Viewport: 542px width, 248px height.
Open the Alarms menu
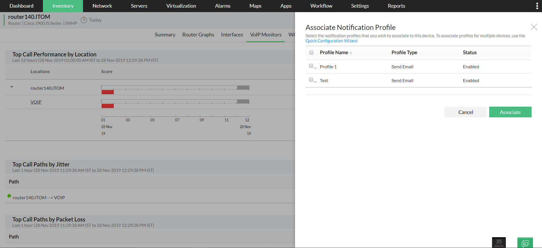click(222, 6)
